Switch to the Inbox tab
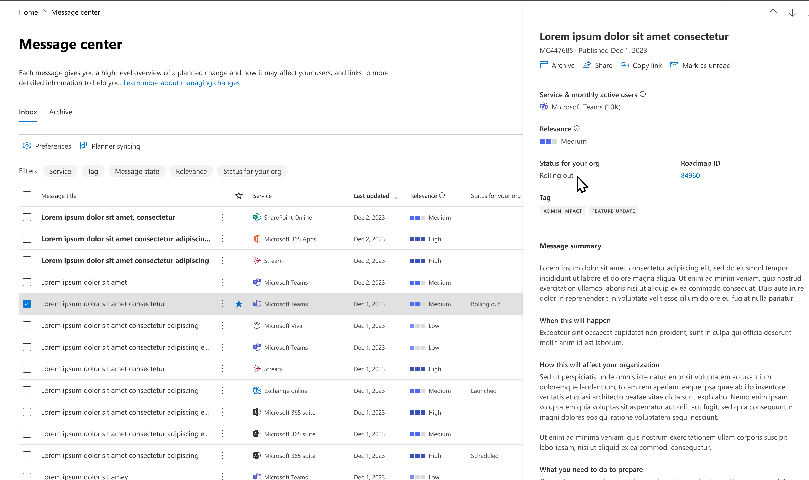 point(27,111)
